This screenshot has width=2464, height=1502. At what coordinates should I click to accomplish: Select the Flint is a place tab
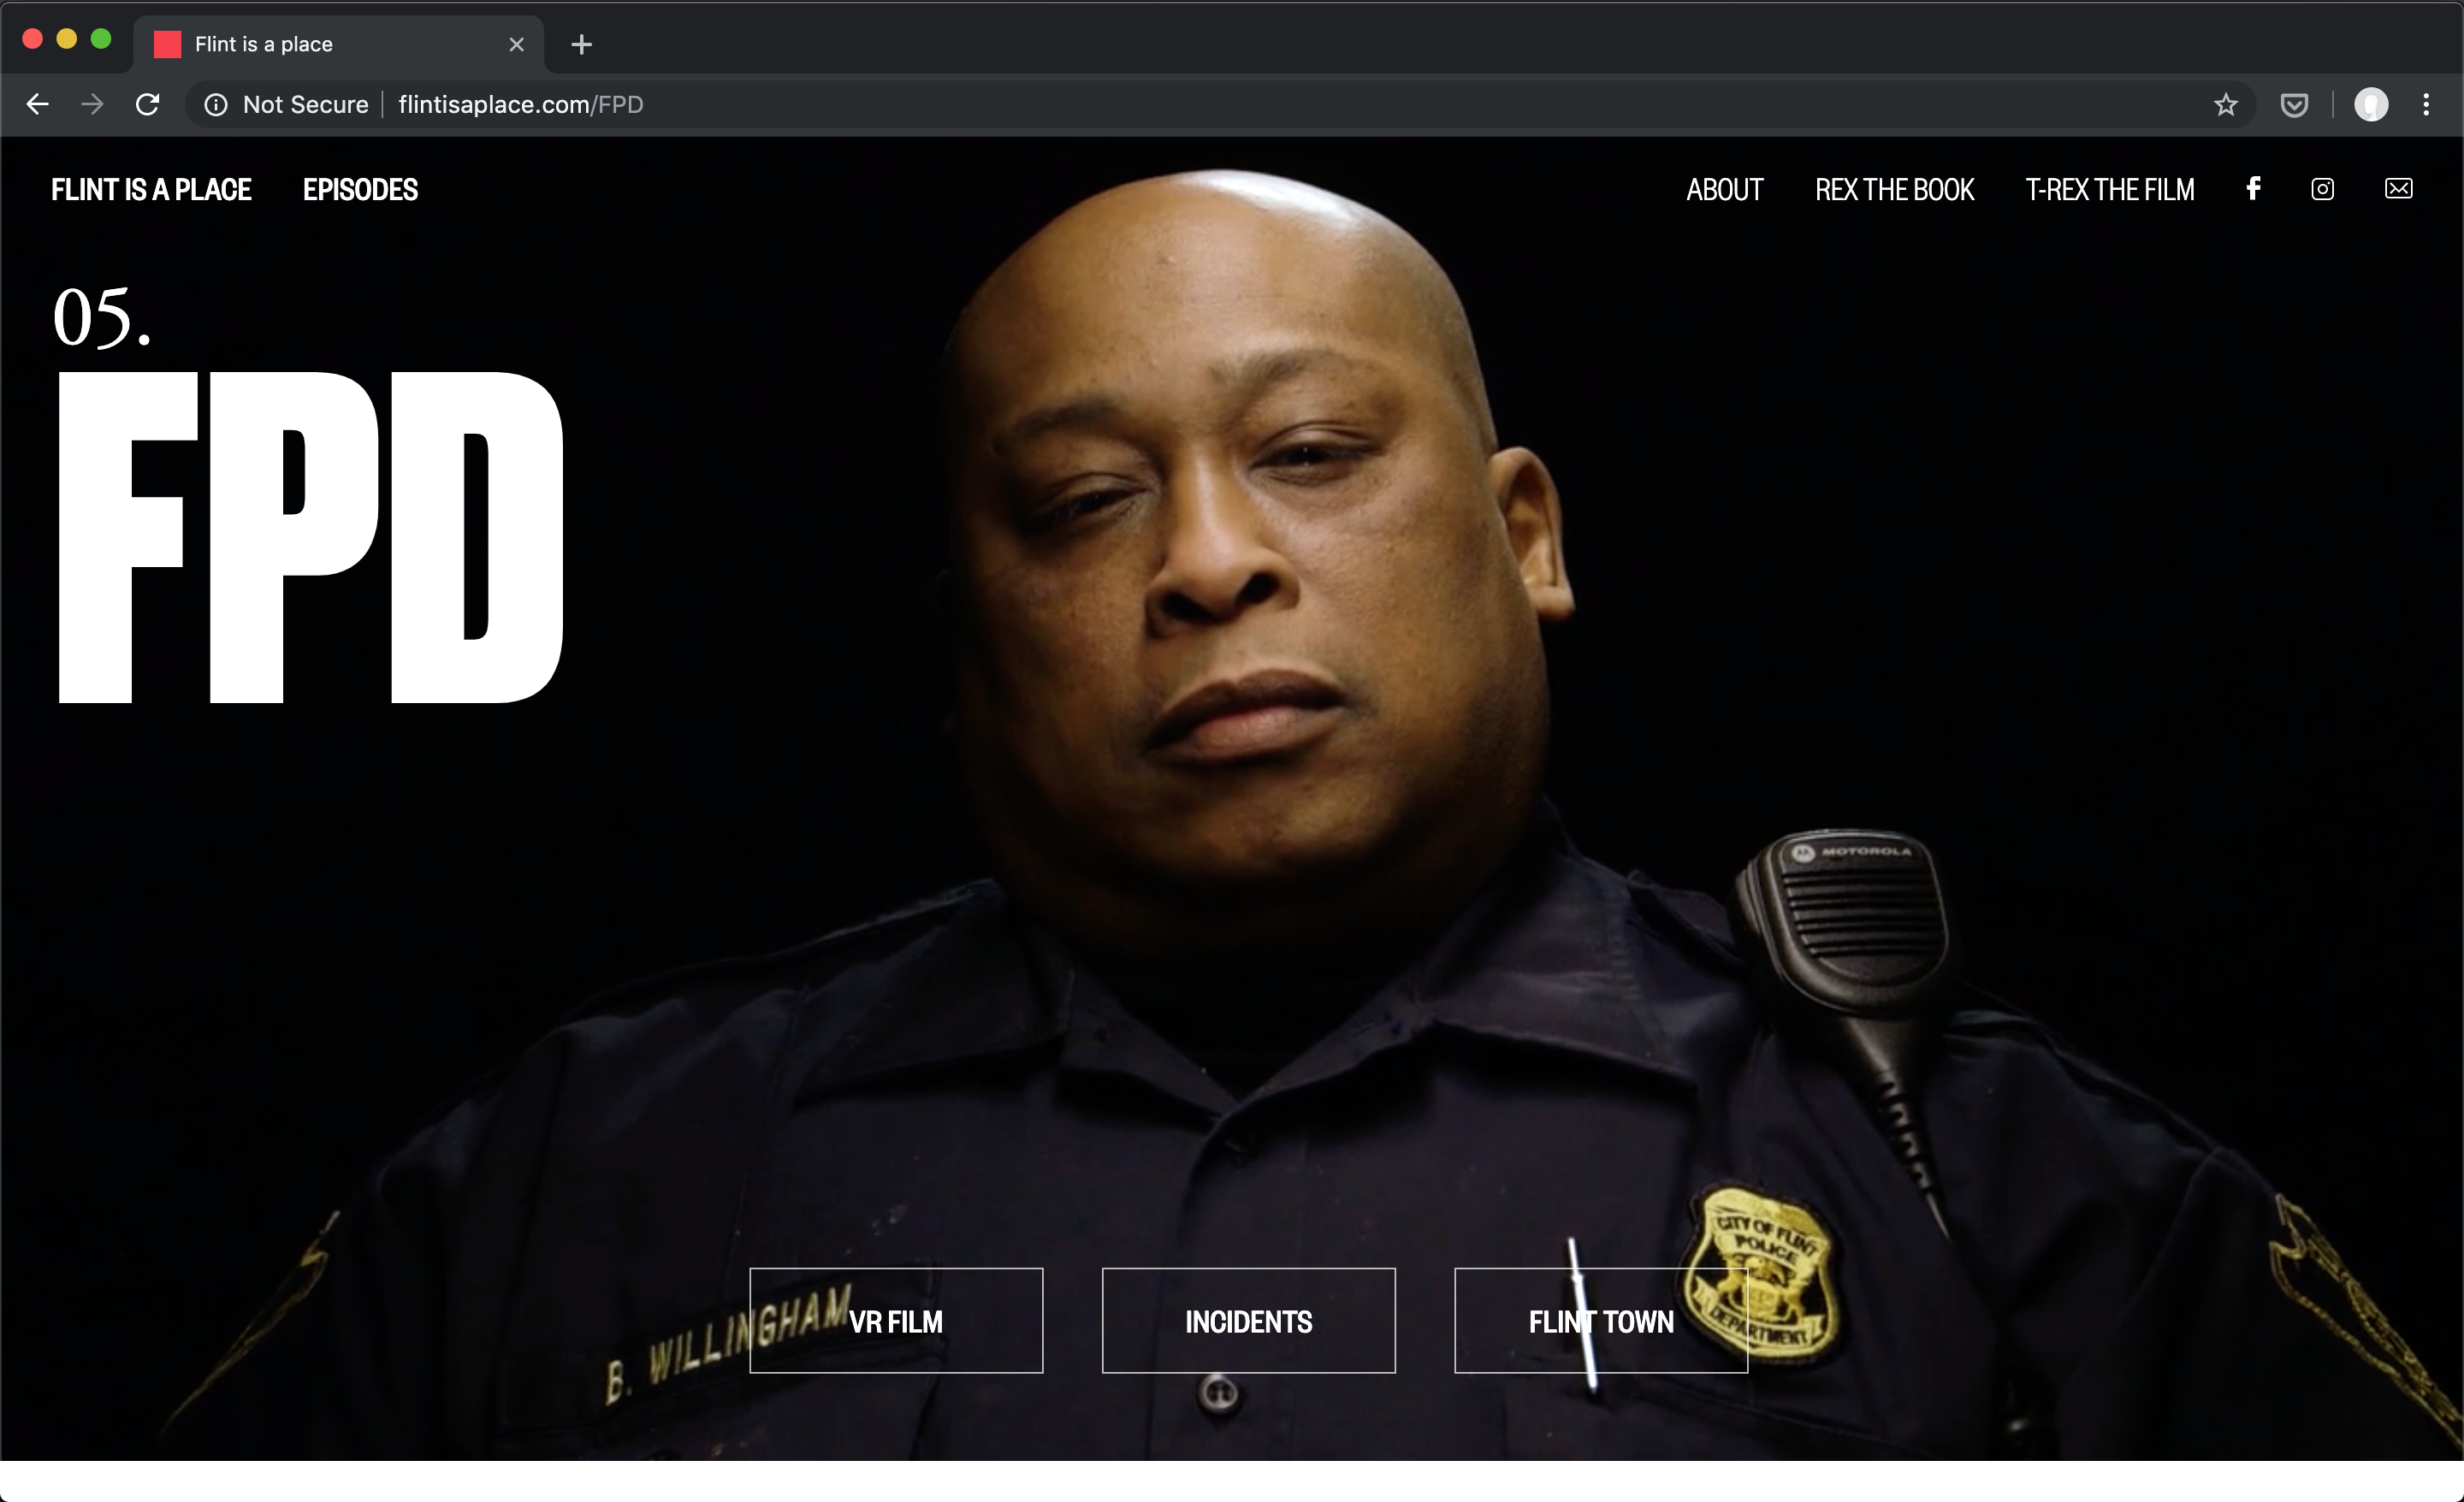click(339, 45)
